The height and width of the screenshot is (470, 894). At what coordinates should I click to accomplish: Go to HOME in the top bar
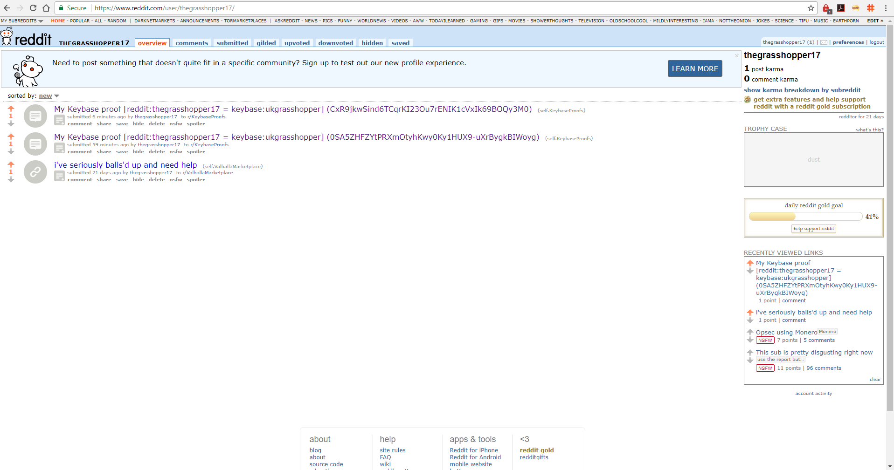point(58,21)
